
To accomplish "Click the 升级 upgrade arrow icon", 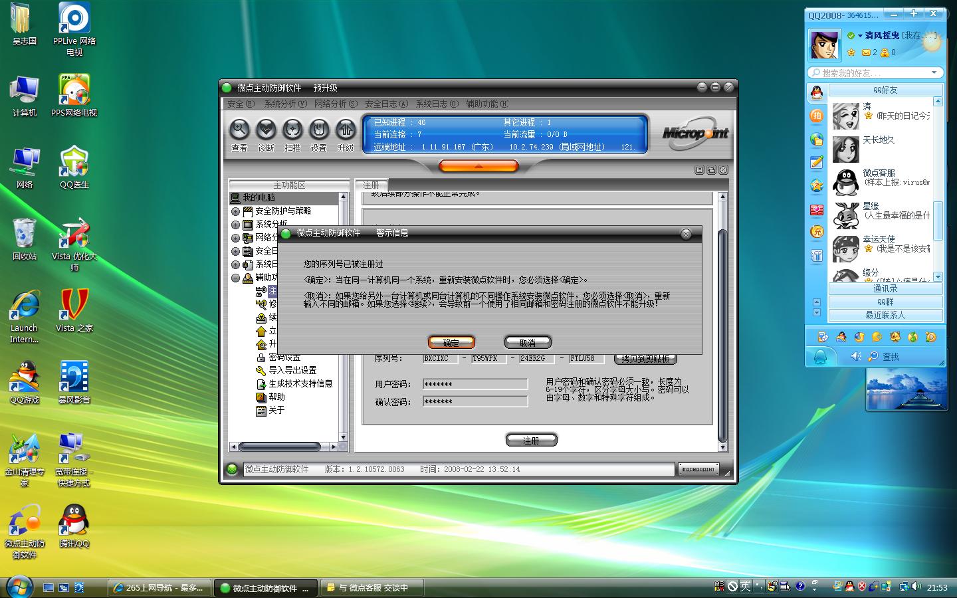I will click(x=346, y=129).
